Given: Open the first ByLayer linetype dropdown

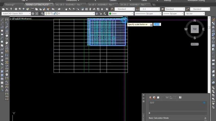Looking at the screenshot, I should [x=160, y=13].
